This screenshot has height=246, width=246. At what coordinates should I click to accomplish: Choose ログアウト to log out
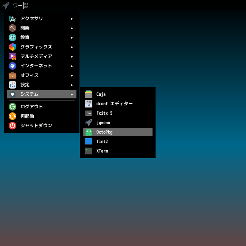click(x=42, y=107)
